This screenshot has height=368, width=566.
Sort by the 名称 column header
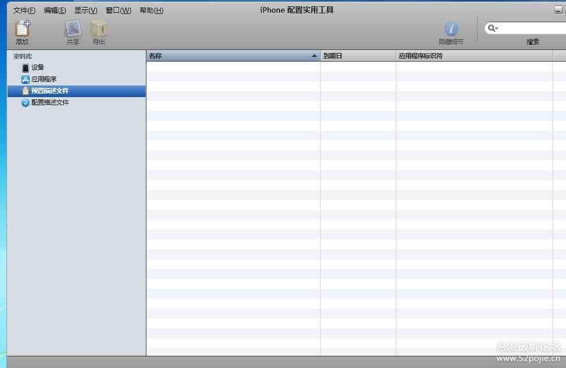[x=233, y=56]
